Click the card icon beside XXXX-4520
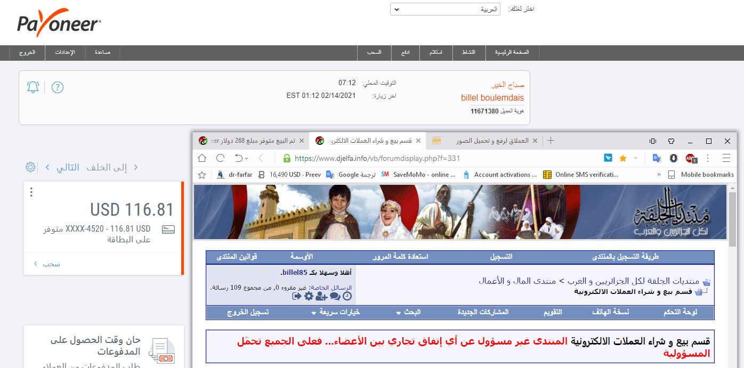The width and height of the screenshot is (744, 368). (x=169, y=230)
